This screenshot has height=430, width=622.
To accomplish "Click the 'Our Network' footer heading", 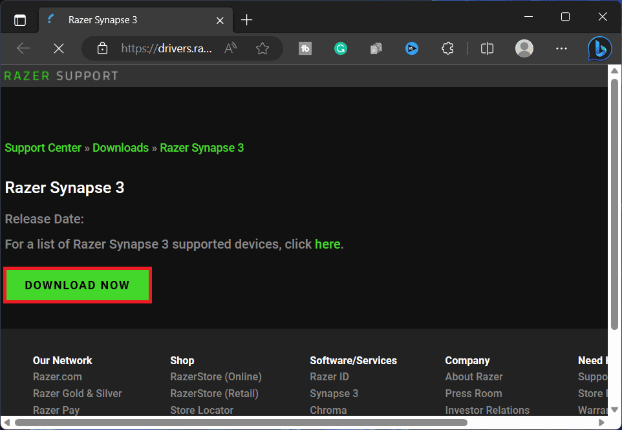I will click(x=62, y=360).
